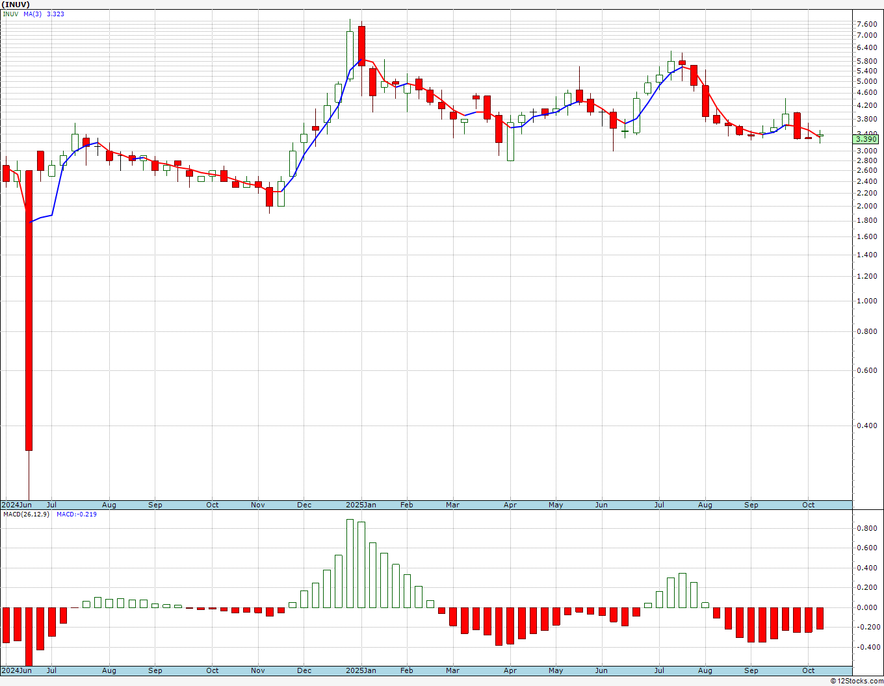Select the MACD:-0.219 value label

[77, 514]
